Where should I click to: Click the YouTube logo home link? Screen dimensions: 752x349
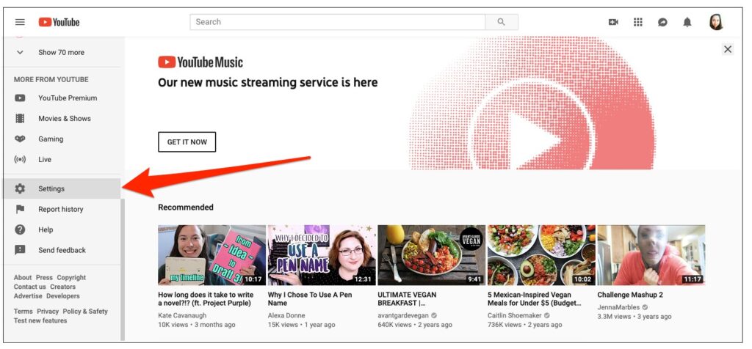coord(59,22)
